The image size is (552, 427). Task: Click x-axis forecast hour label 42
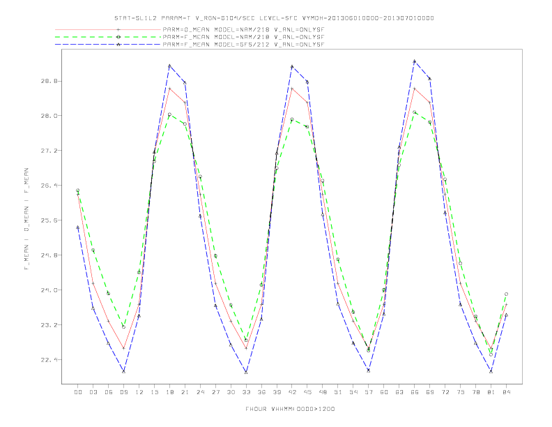(292, 392)
